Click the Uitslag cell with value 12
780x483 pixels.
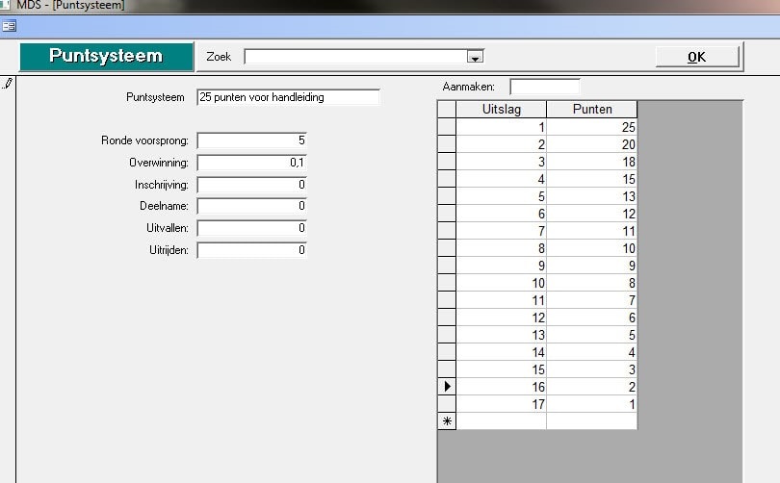click(x=502, y=318)
